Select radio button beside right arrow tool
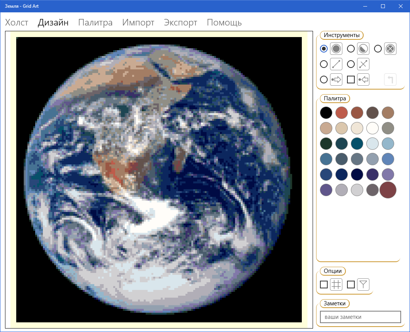The image size is (410, 332). coord(324,80)
